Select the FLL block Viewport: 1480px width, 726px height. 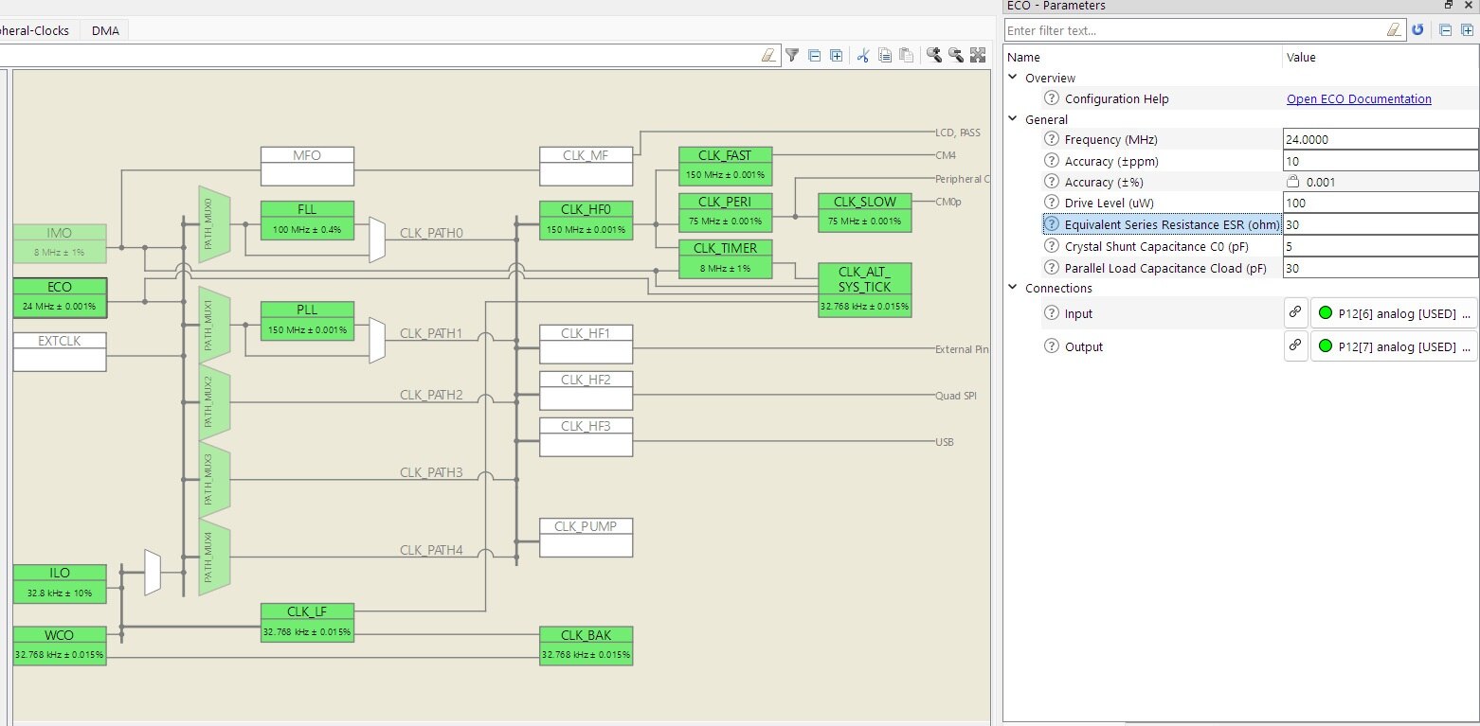(307, 220)
